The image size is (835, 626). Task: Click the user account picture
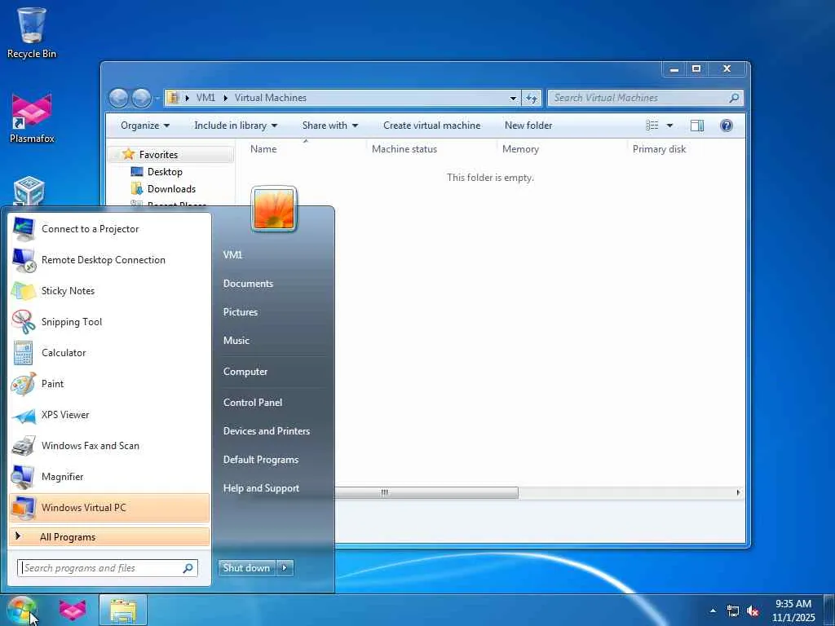coord(274,209)
